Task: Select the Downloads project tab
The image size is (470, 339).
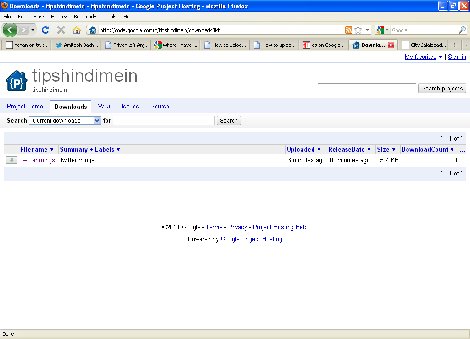Action: [x=71, y=107]
